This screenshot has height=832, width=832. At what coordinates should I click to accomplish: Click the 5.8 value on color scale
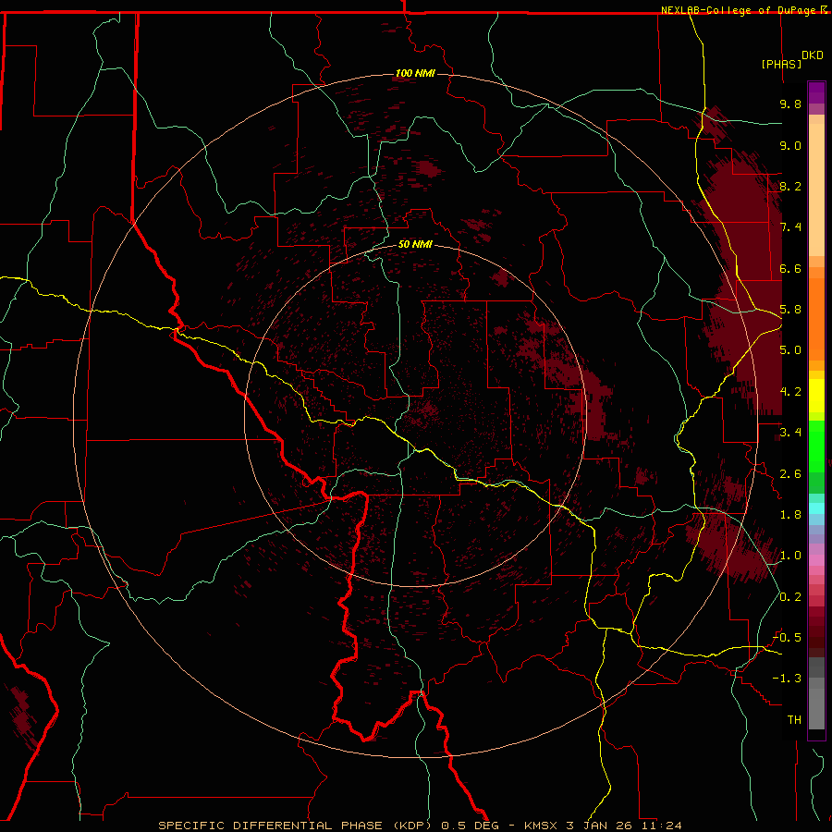790,310
